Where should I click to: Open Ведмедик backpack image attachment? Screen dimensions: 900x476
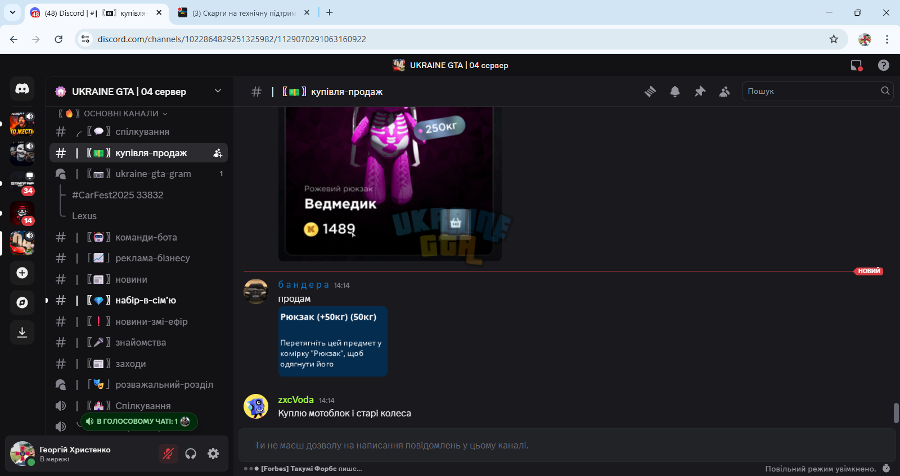(390, 184)
